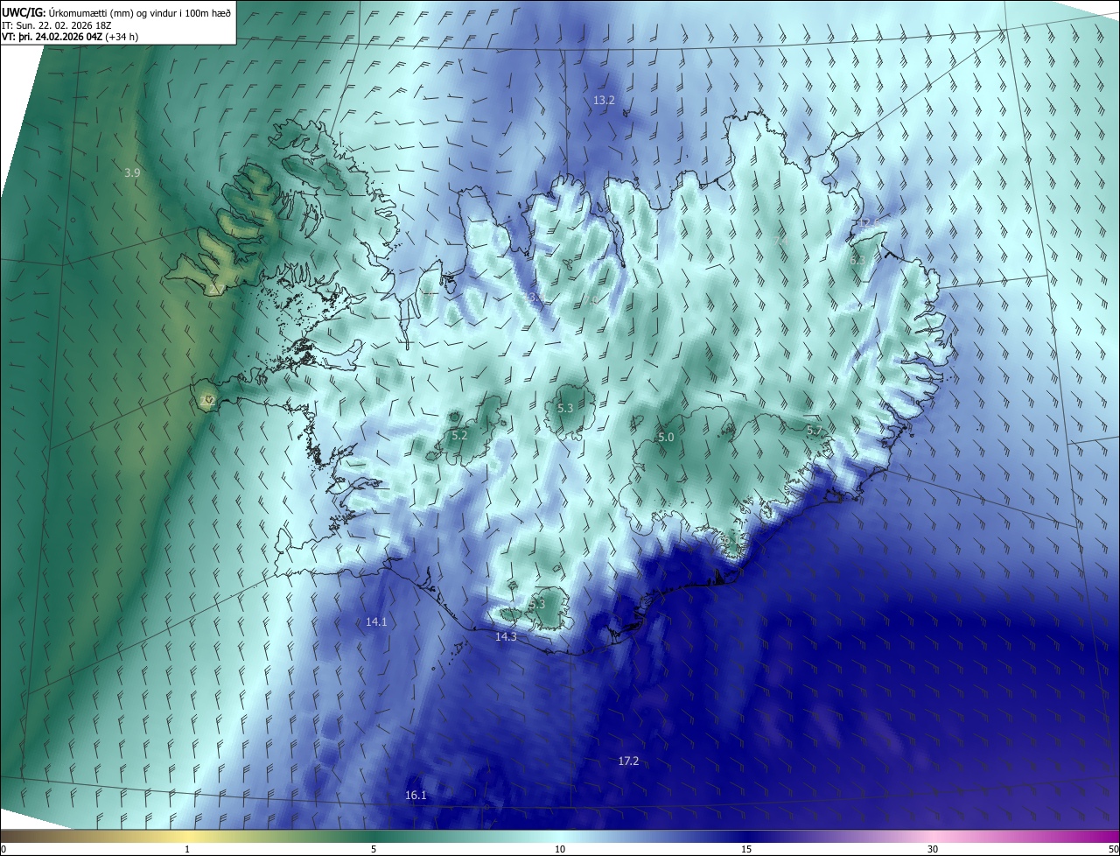The height and width of the screenshot is (856, 1120).
Task: Click the 17.2 value on the map
Action: pyautogui.click(x=628, y=761)
